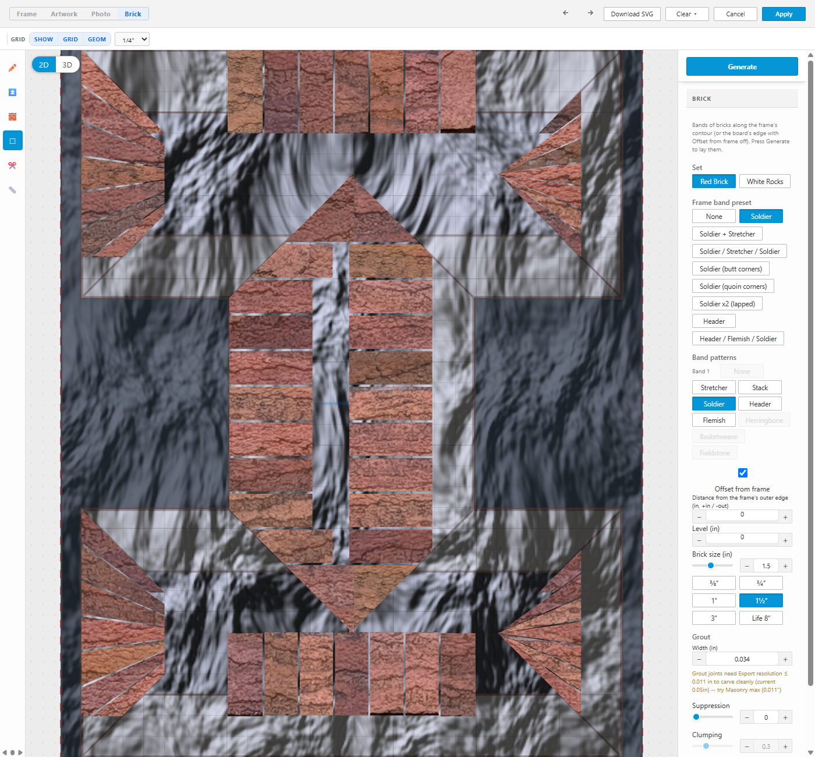
Task: Click the Grout Width input field
Action: tap(742, 659)
